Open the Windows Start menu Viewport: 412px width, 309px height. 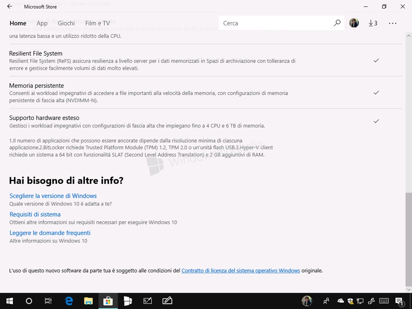pos(10,301)
